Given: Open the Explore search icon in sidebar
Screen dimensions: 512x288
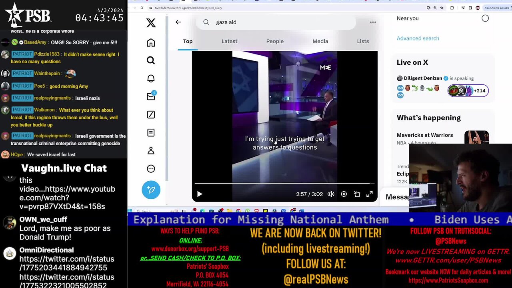Looking at the screenshot, I should click(151, 60).
